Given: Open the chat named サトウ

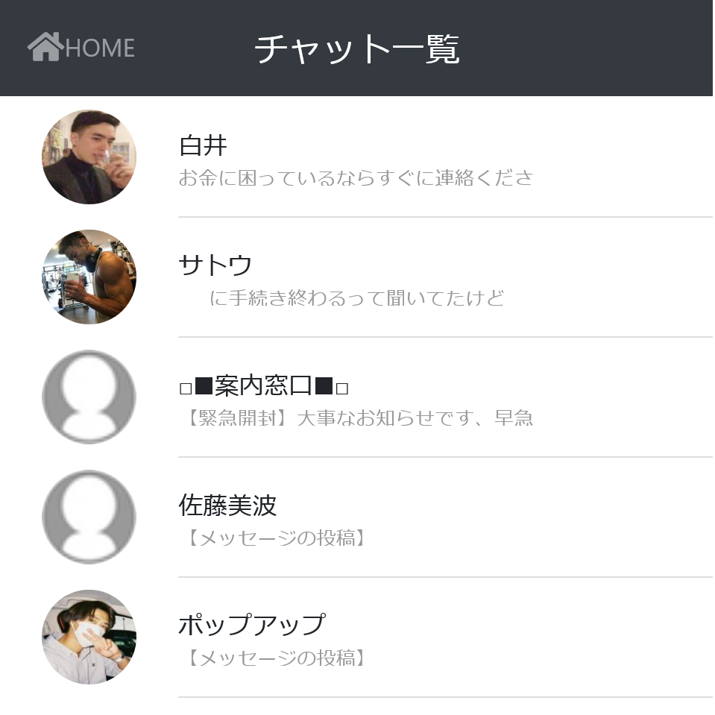Looking at the screenshot, I should pos(215,265).
